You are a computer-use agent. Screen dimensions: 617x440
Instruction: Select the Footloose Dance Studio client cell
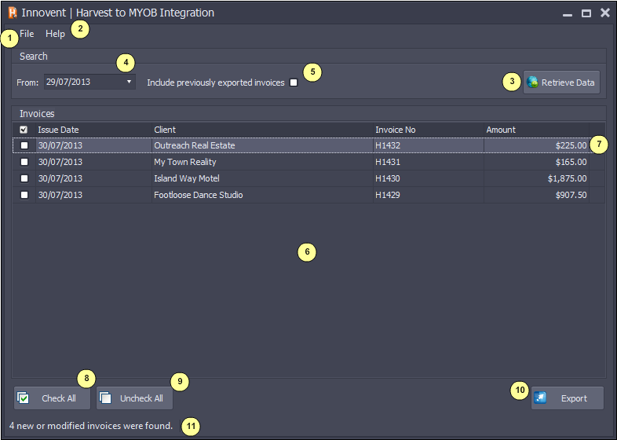pyautogui.click(x=262, y=195)
